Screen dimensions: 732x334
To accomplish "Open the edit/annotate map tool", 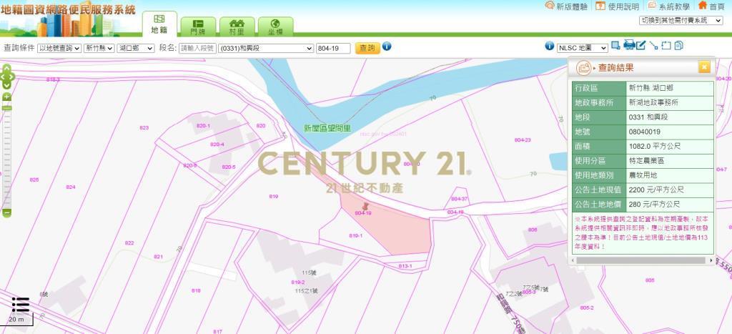I will 641,46.
